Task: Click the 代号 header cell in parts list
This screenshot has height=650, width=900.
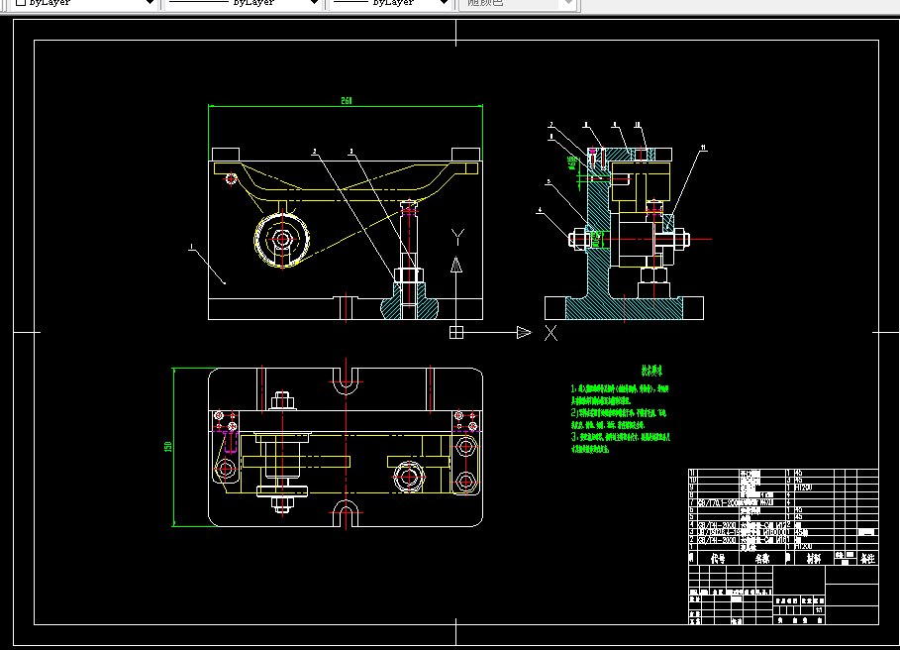Action: tap(718, 558)
